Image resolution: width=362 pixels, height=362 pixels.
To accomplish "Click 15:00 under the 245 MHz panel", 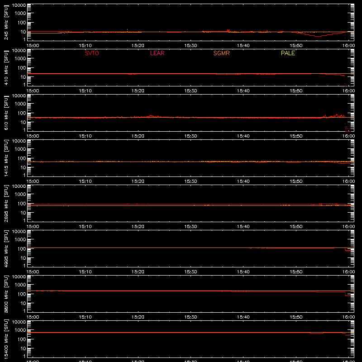I will coord(33,46).
